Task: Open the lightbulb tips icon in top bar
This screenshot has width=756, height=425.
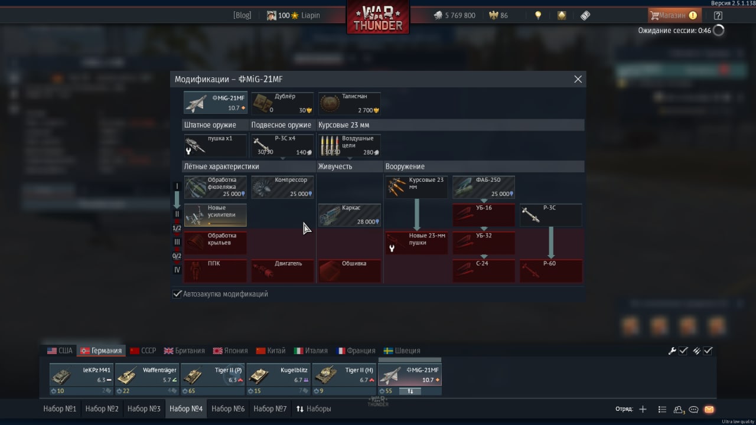Action: [x=538, y=15]
